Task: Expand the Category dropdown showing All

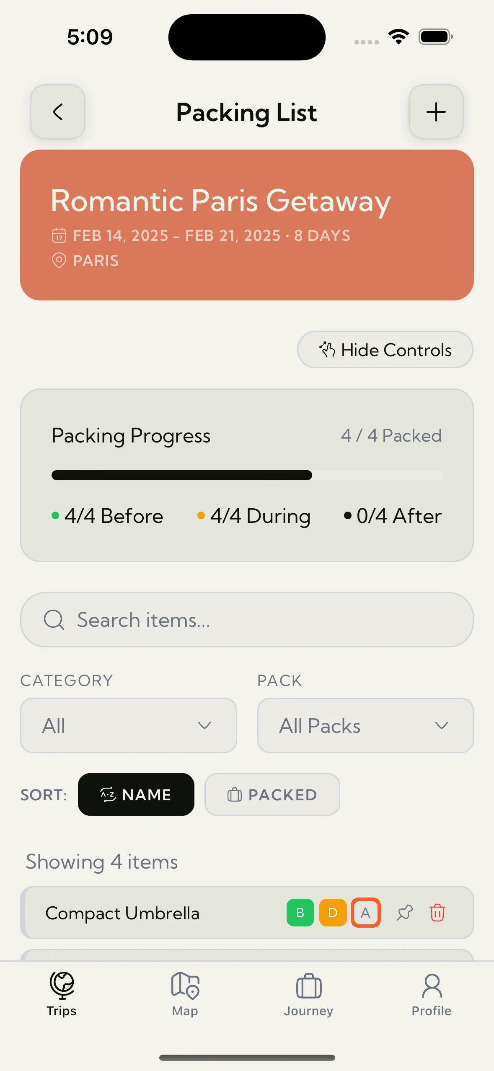Action: coord(129,725)
